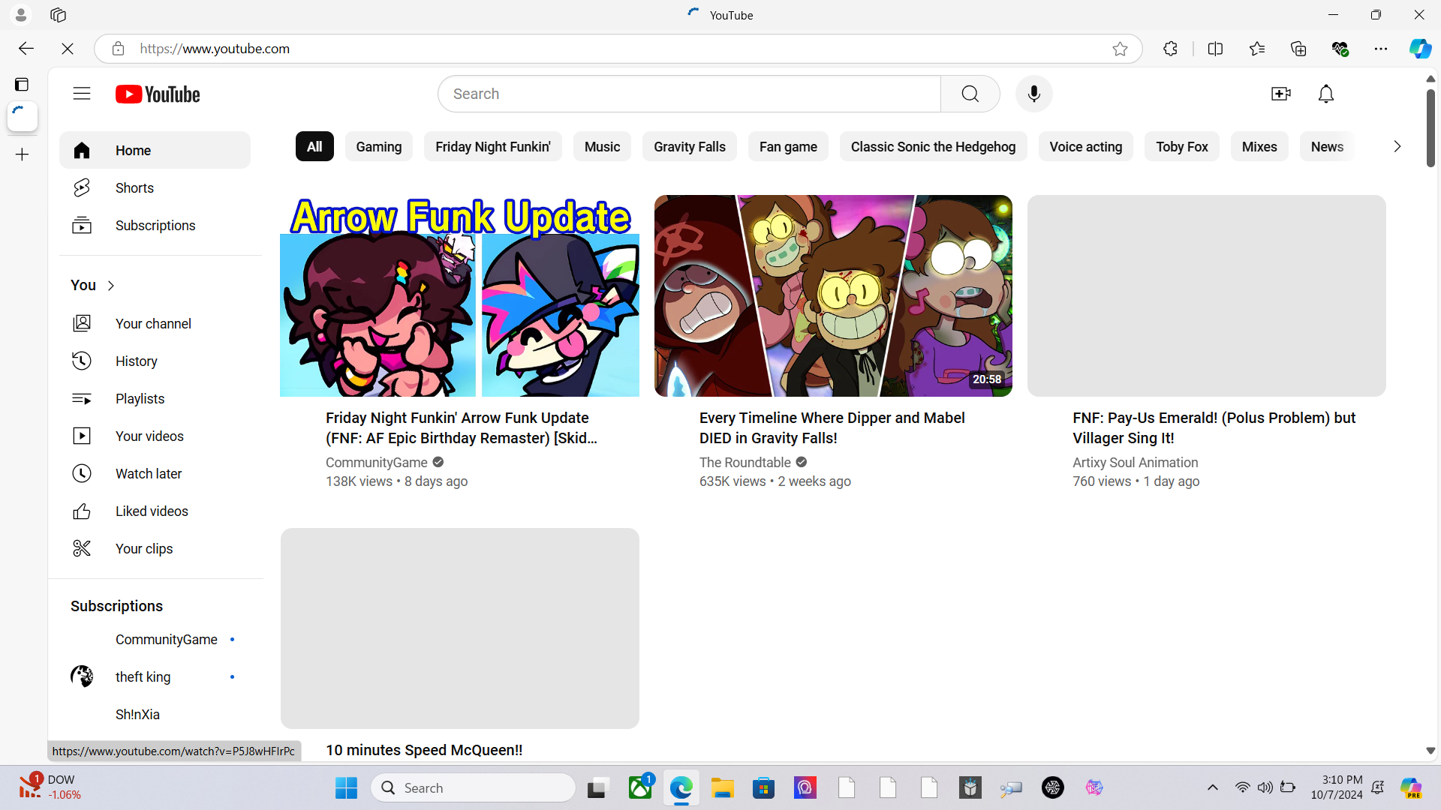Open The Roundtable channel link
1441x810 pixels.
point(745,463)
